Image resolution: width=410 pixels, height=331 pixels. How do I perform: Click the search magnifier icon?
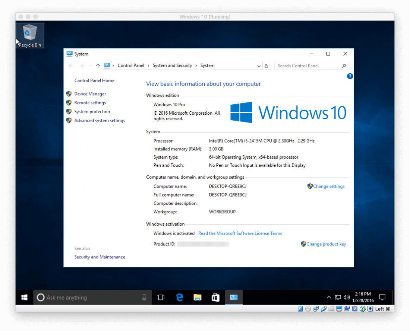(x=344, y=66)
